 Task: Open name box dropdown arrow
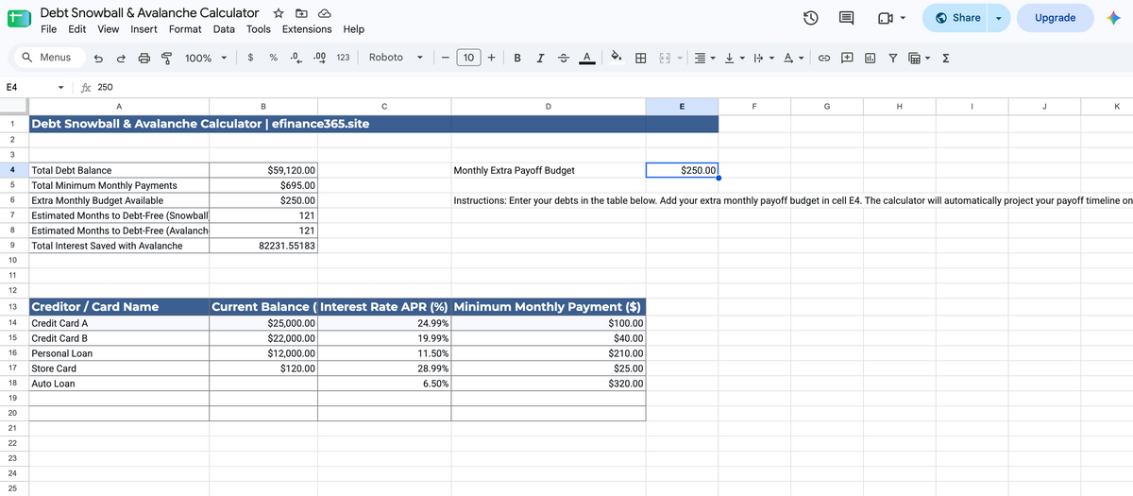[x=61, y=87]
